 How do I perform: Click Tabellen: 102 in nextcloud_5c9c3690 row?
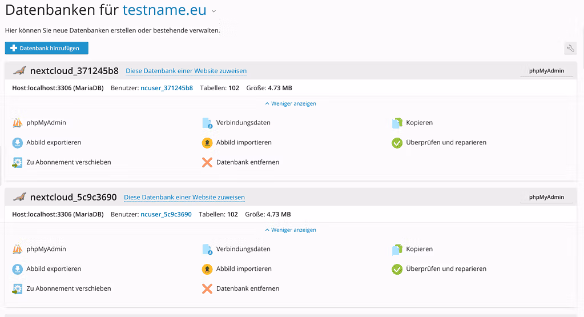pos(218,214)
